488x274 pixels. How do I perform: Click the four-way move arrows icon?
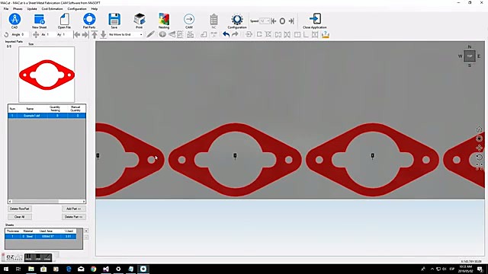click(x=36, y=34)
